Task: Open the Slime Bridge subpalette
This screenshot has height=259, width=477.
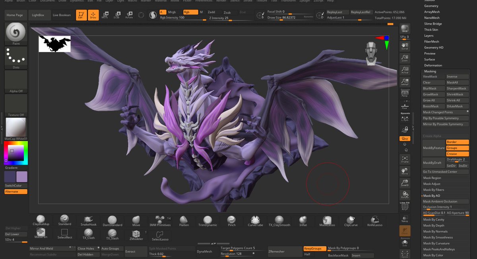Action: point(433,24)
